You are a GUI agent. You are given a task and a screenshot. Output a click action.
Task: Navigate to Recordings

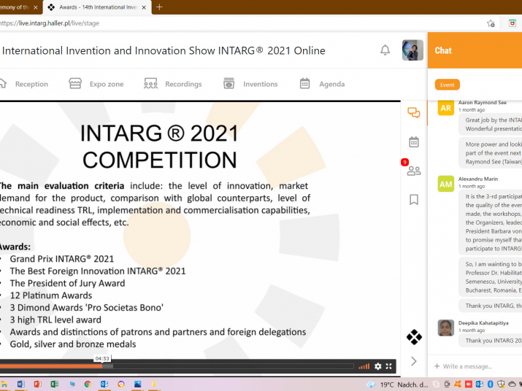point(173,84)
